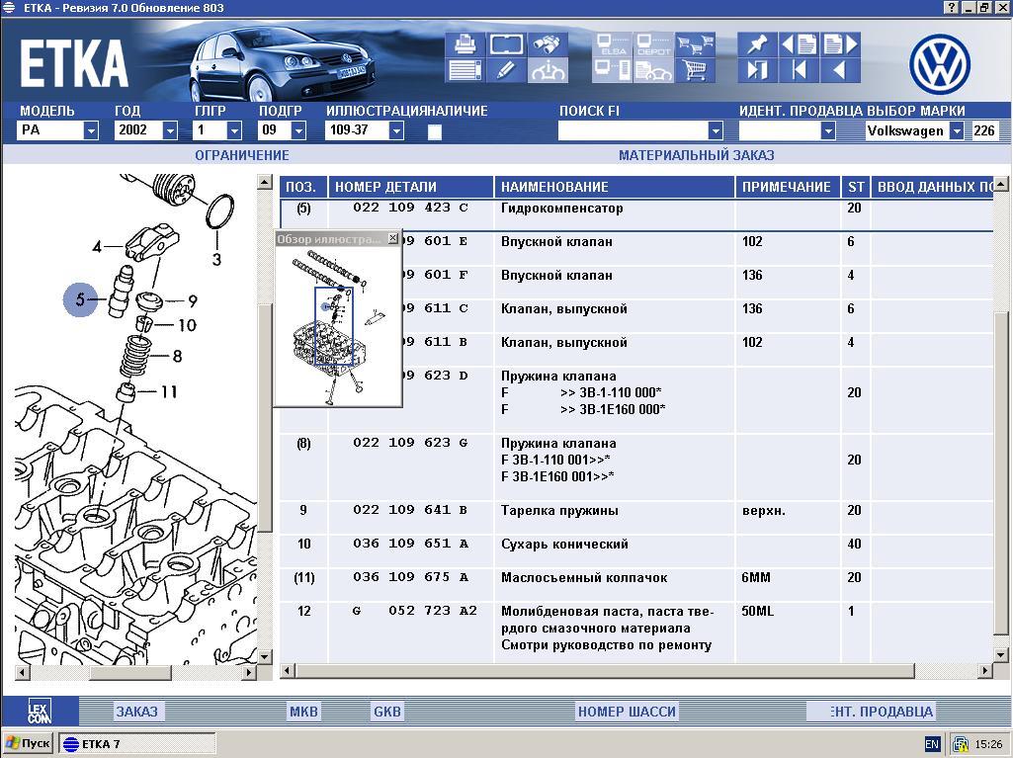Click the single left arrow back icon
1013x758 pixels.
click(x=840, y=70)
